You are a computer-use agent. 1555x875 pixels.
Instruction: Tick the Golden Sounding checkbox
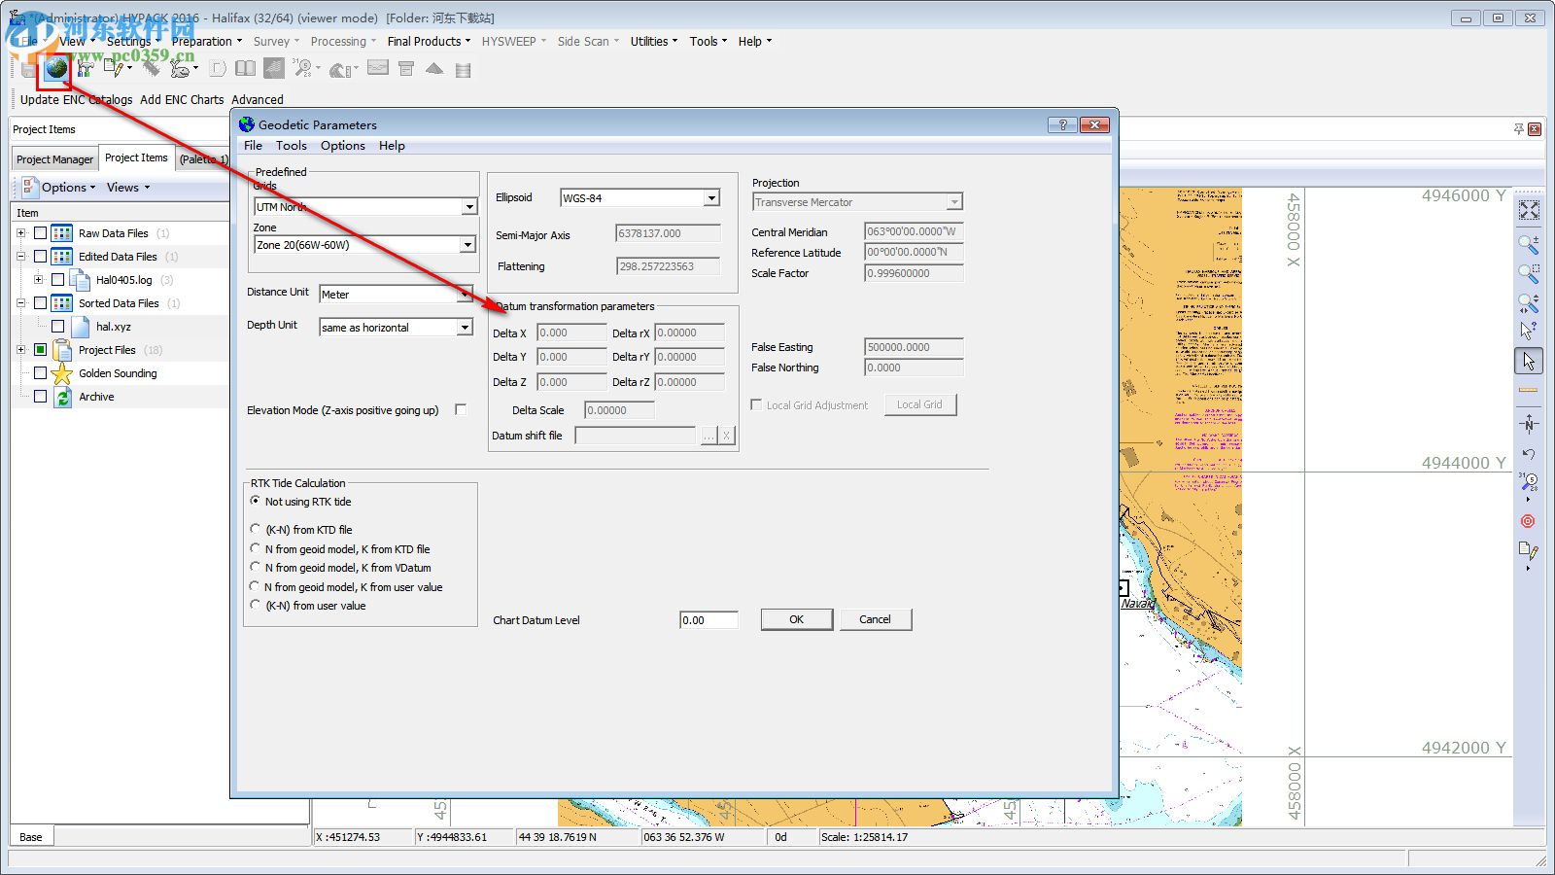click(x=40, y=373)
